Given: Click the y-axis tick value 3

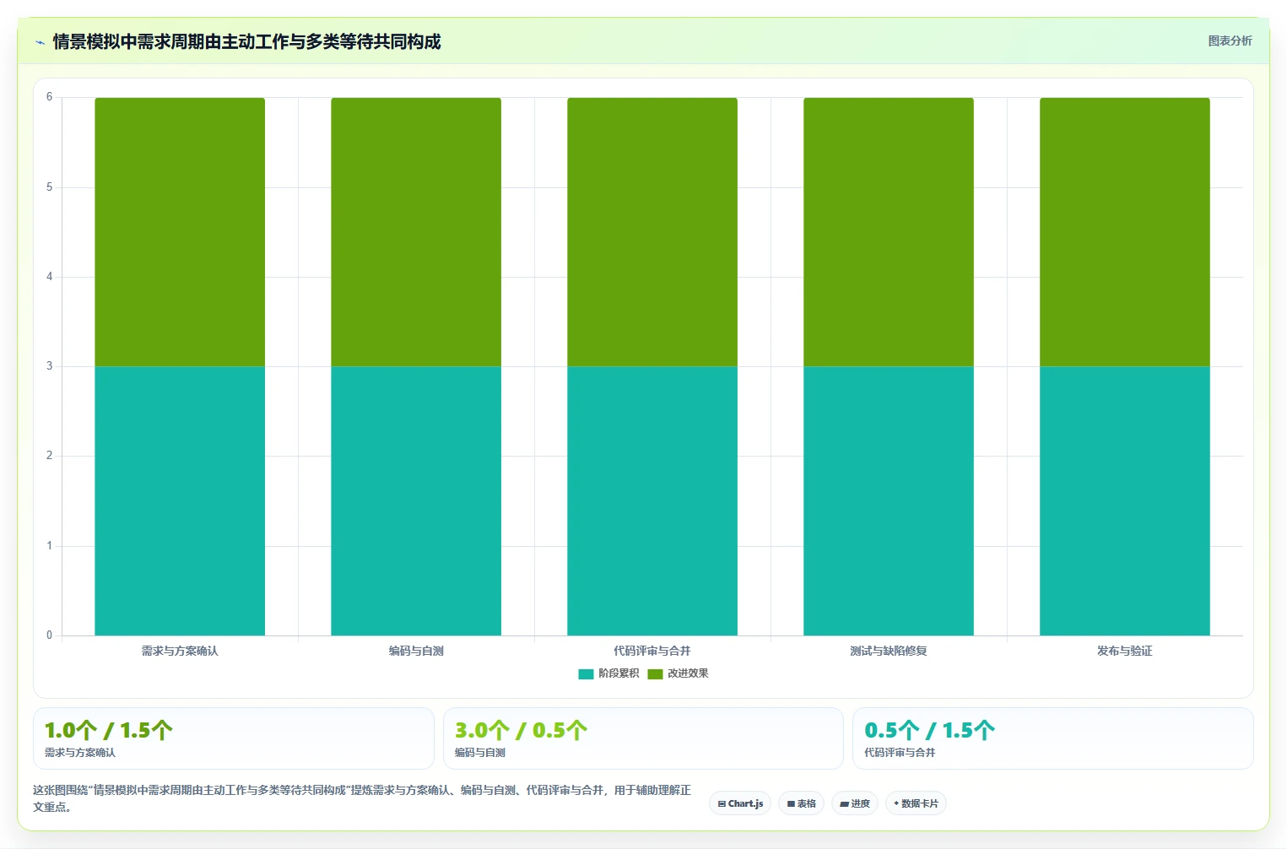Looking at the screenshot, I should coord(49,366).
